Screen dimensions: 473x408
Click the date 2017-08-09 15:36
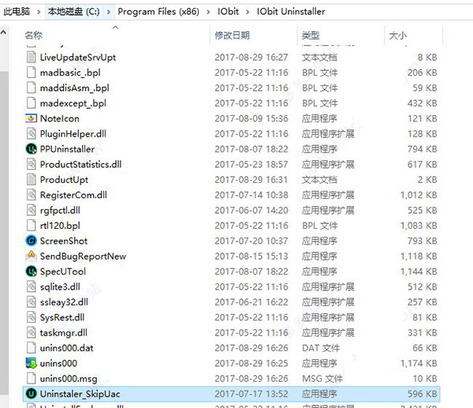[251, 118]
